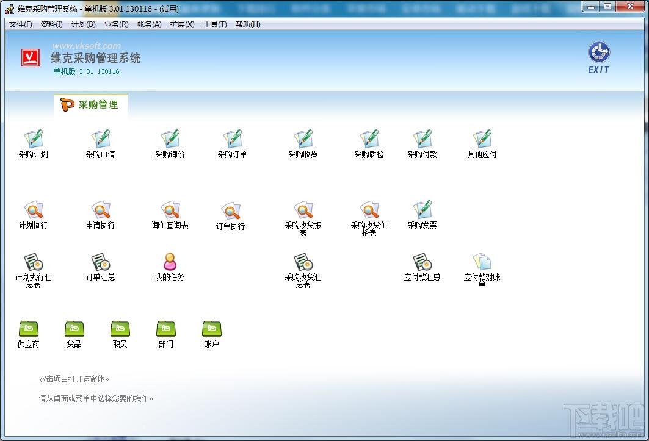
Task: Select the 采购收货价格表 icon
Action: pyautogui.click(x=369, y=210)
